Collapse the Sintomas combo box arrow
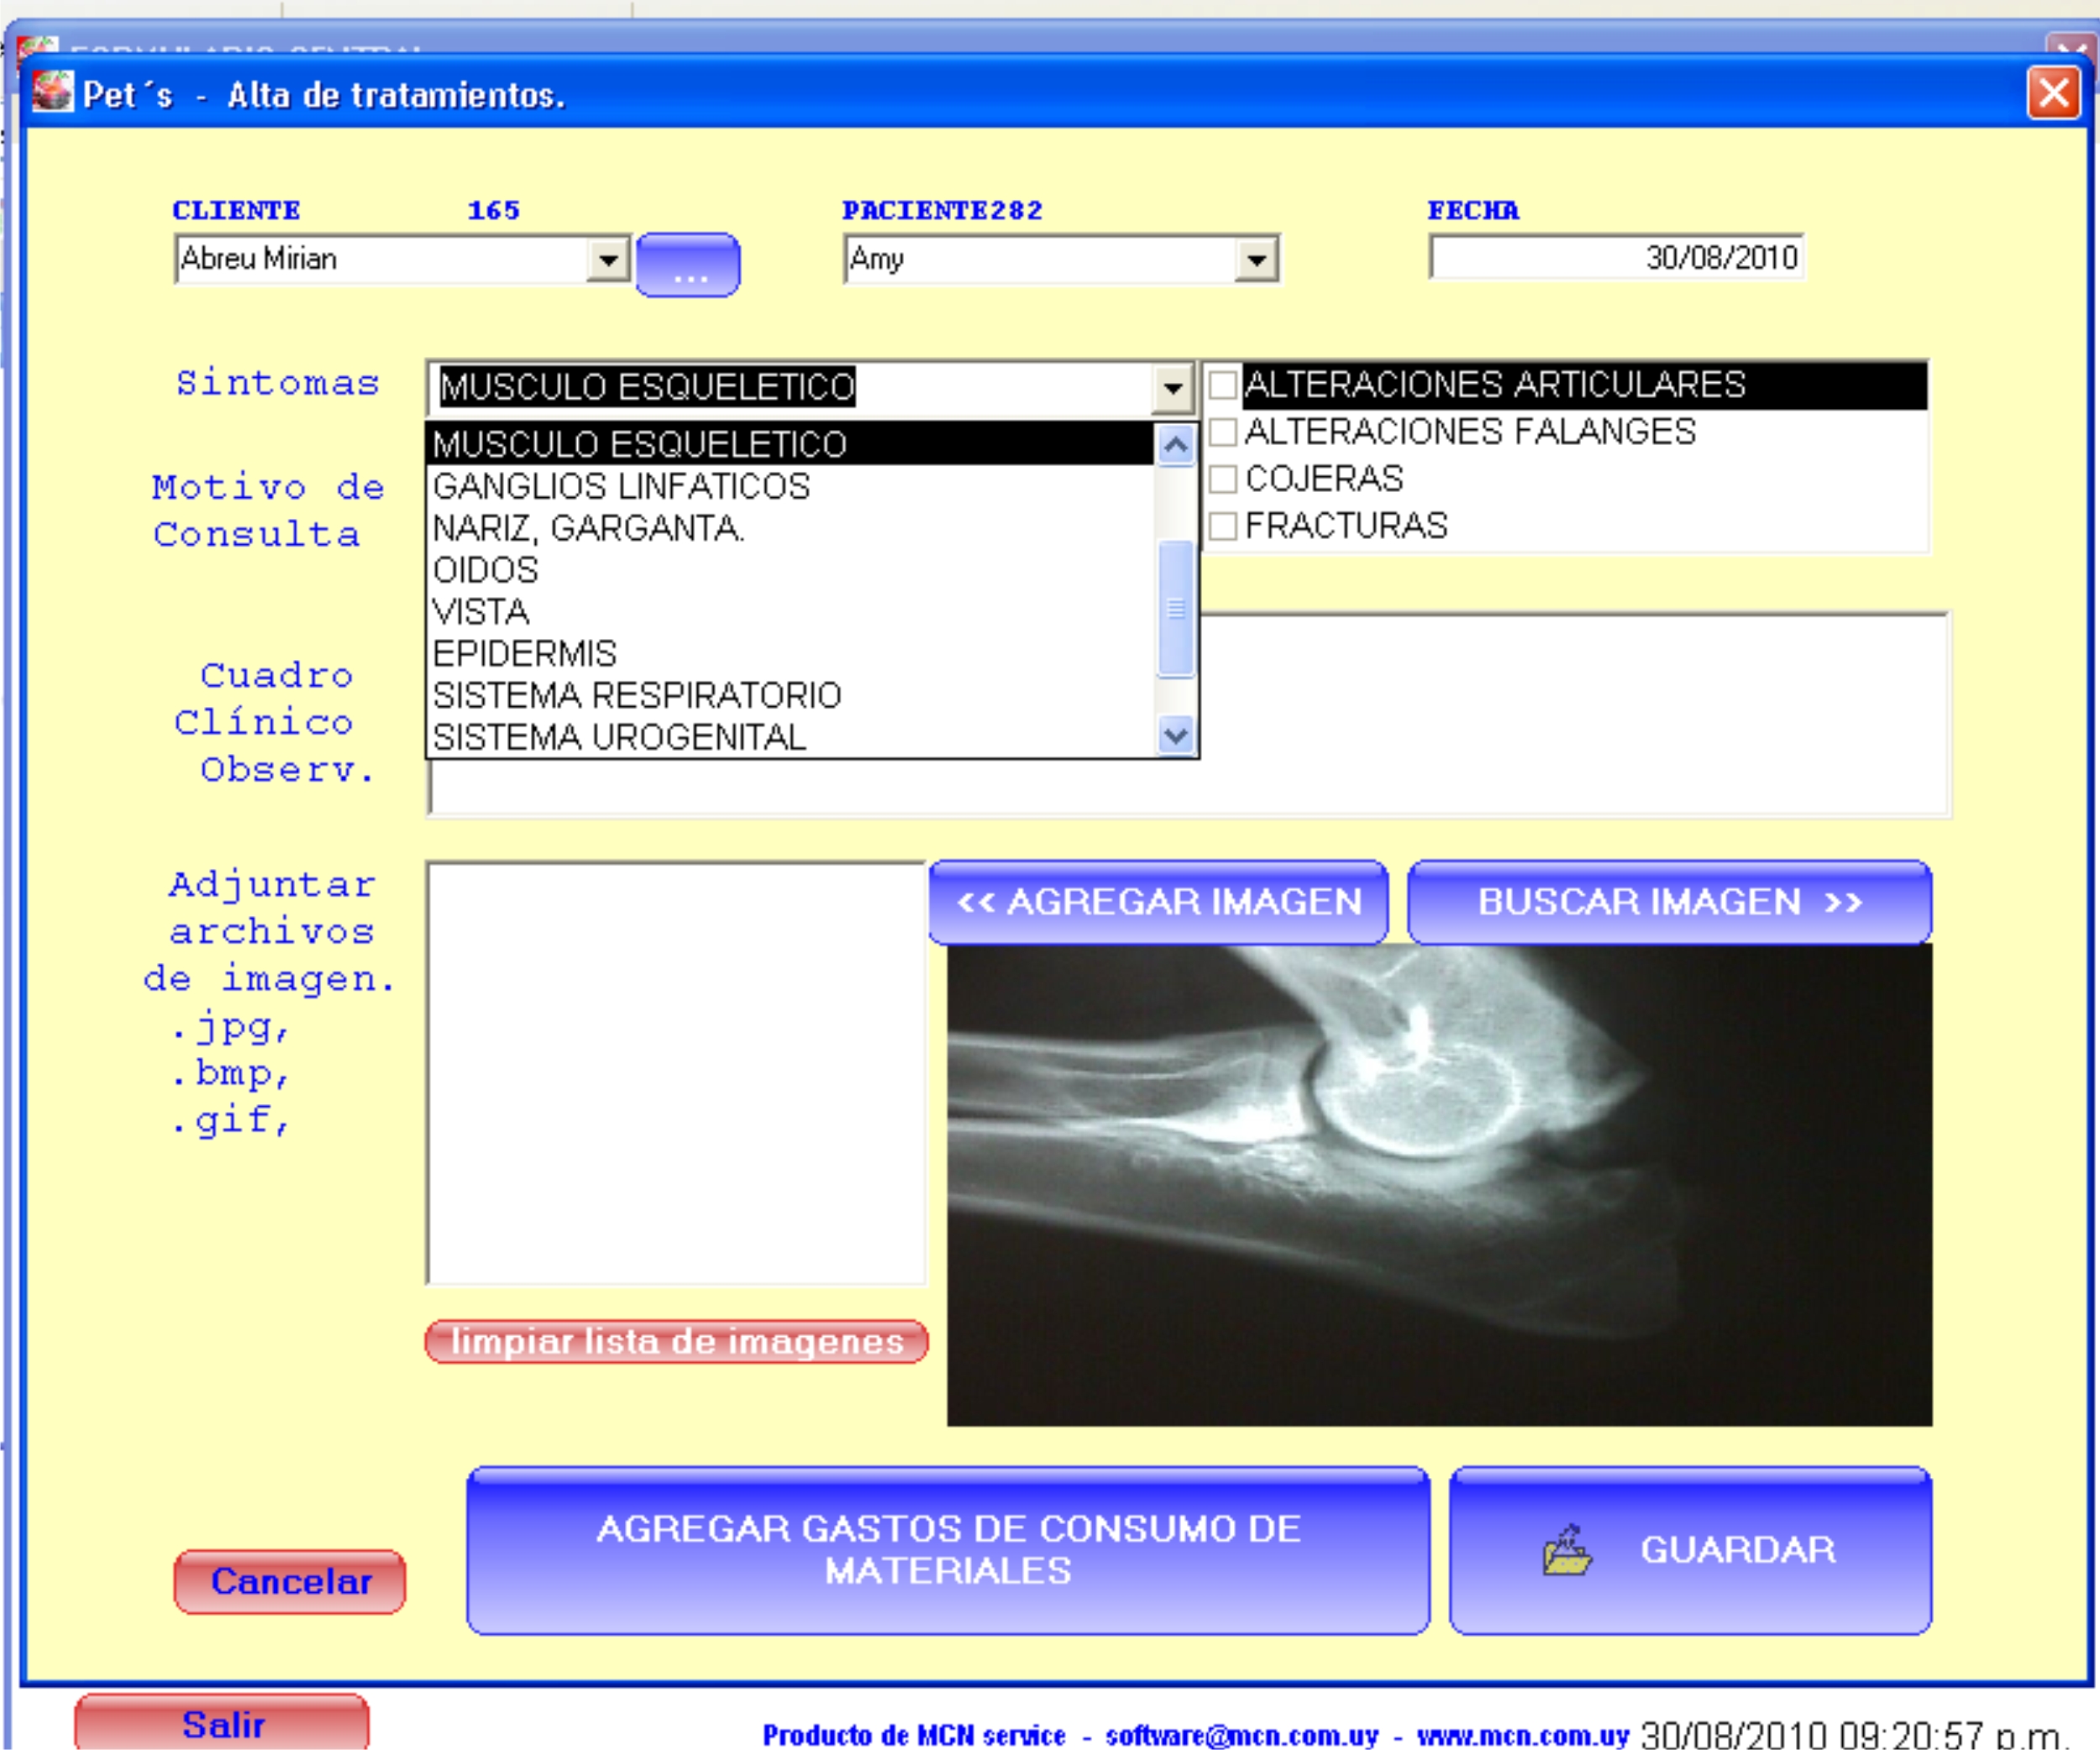The height and width of the screenshot is (1750, 2100). pyautogui.click(x=1173, y=388)
